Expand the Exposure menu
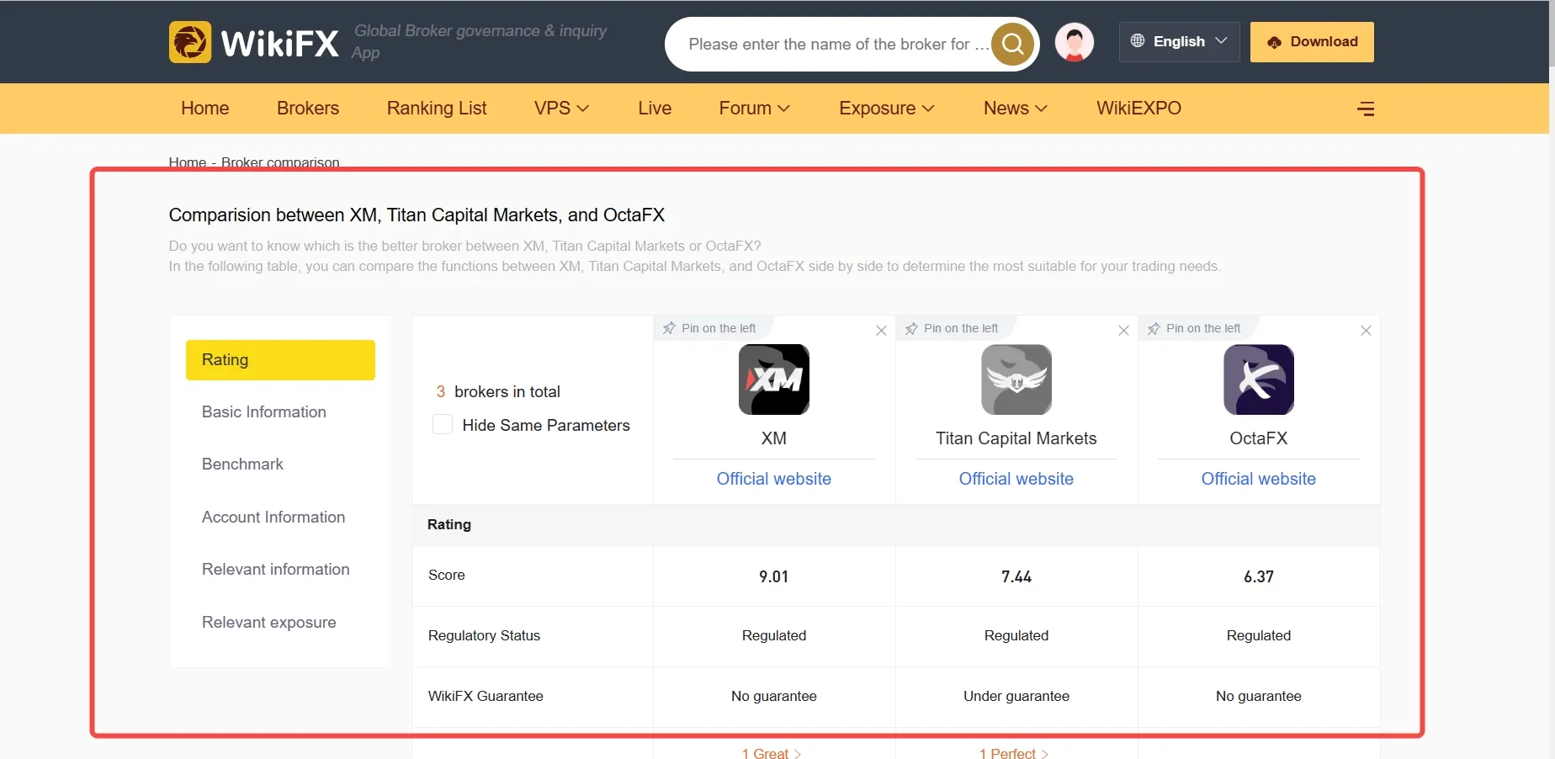This screenshot has width=1555, height=759. (887, 109)
